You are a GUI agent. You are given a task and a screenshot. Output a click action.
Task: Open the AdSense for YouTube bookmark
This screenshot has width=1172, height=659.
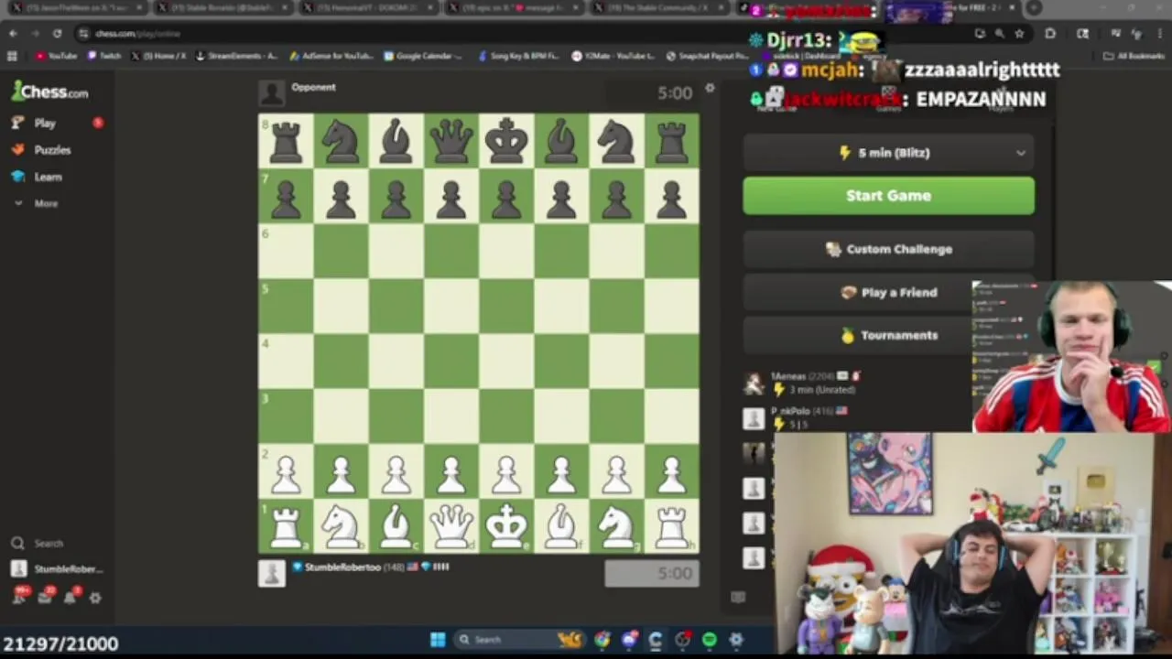(331, 56)
